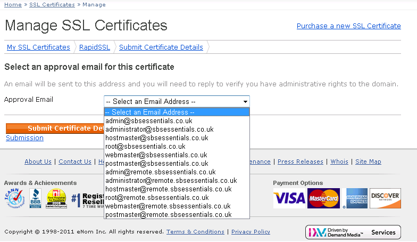Click the Discover card logo
The image size is (417, 242).
pyautogui.click(x=385, y=198)
